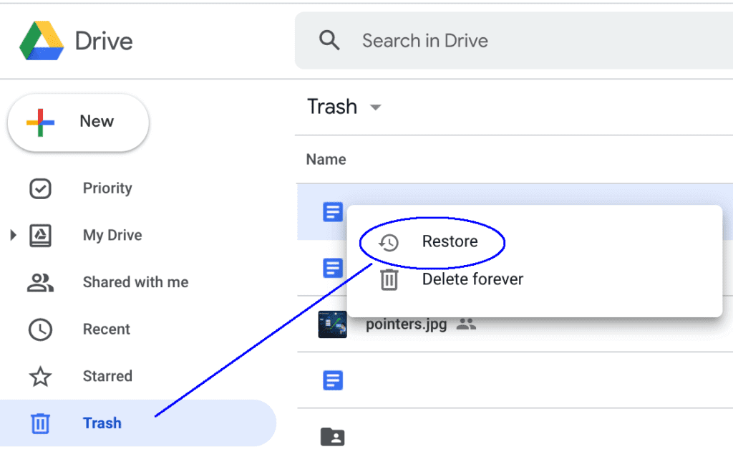Open the search magnifying glass icon

329,40
